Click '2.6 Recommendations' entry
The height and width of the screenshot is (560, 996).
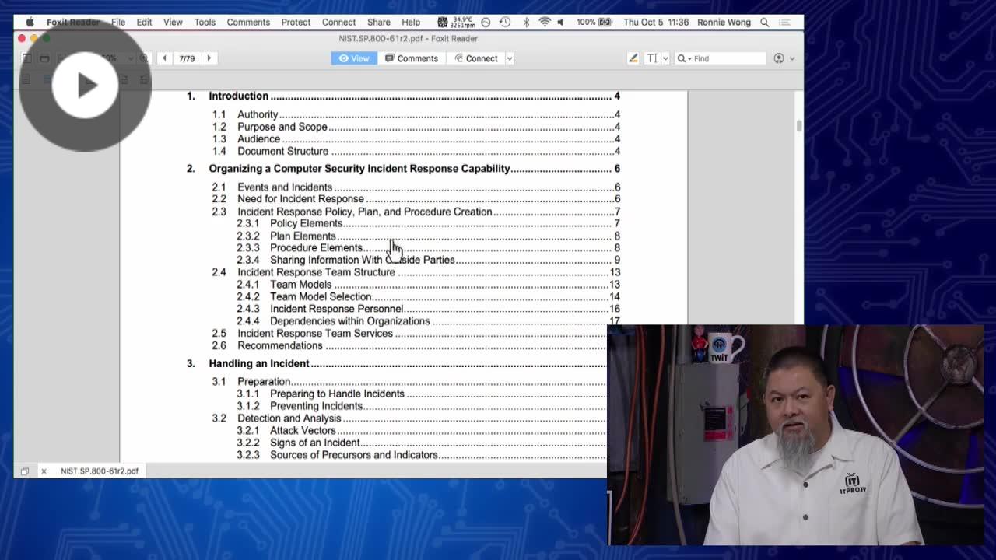267,345
